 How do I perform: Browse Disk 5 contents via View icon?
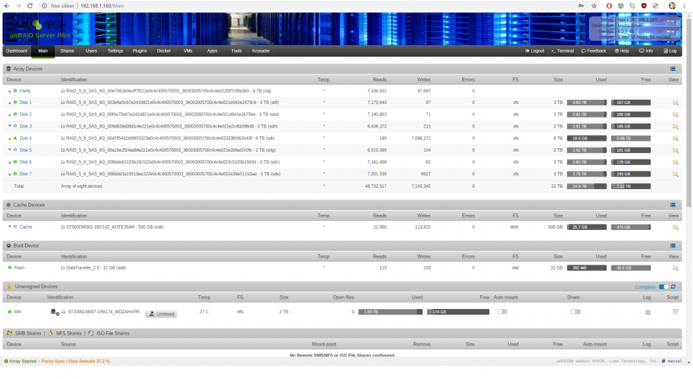coord(675,150)
